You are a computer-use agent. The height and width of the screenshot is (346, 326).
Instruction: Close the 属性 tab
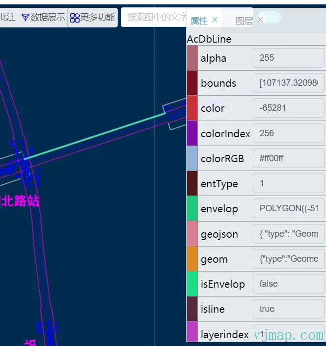215,20
